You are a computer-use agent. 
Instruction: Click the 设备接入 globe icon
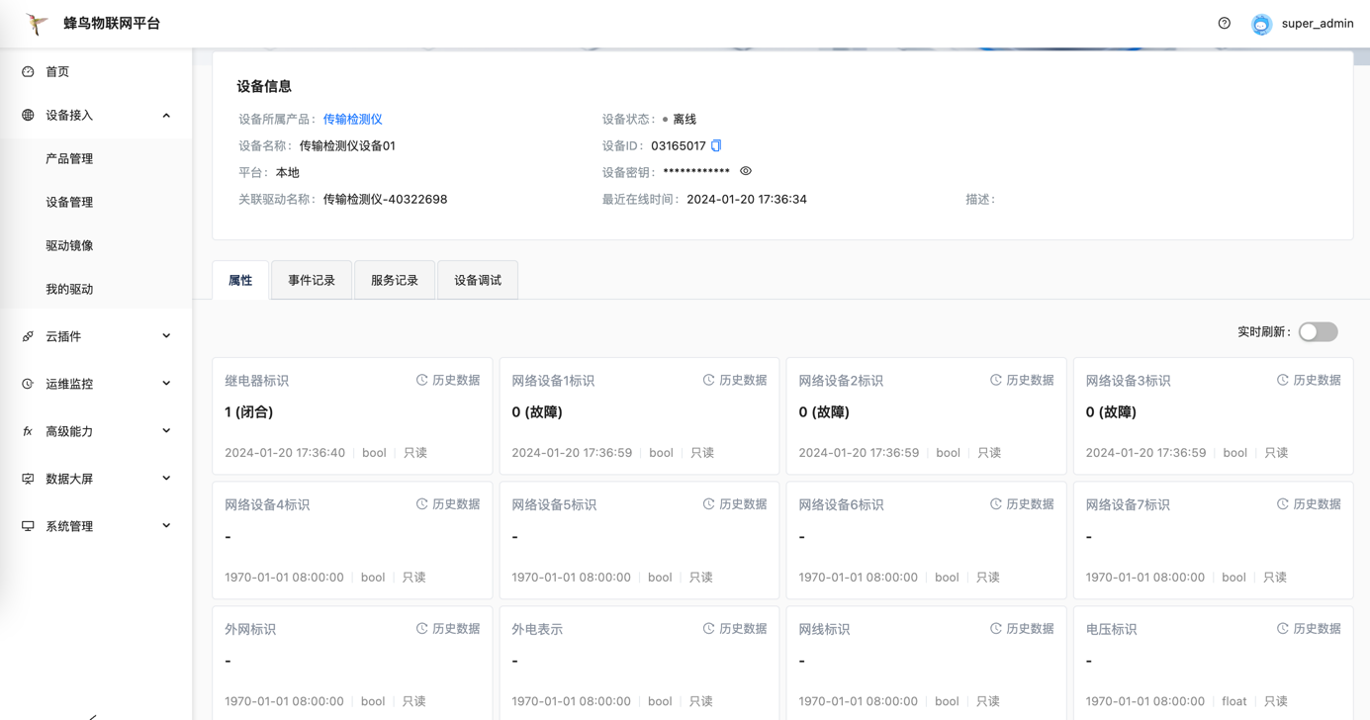(28, 115)
